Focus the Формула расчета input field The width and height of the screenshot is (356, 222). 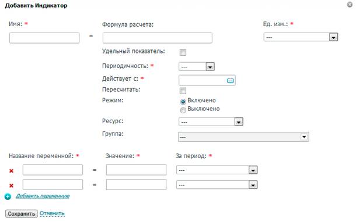158,38
